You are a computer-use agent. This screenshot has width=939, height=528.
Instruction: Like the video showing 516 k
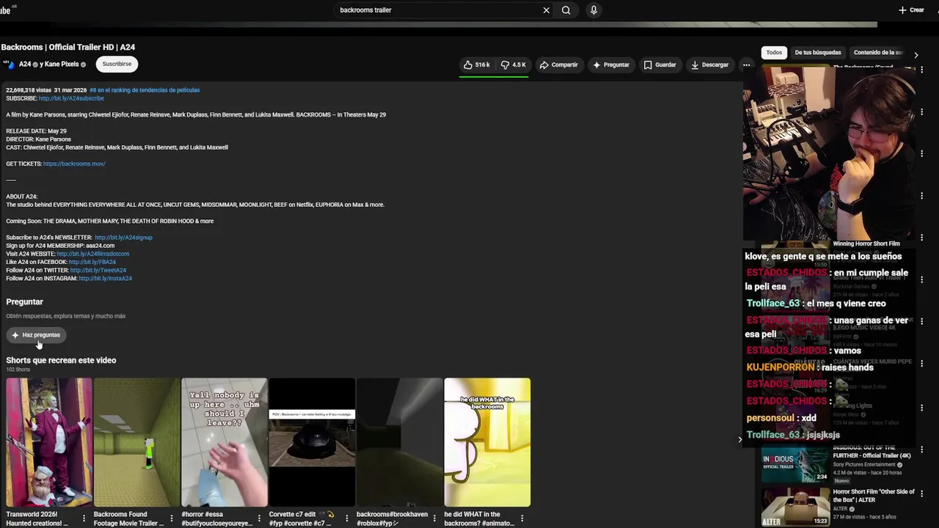coord(476,65)
